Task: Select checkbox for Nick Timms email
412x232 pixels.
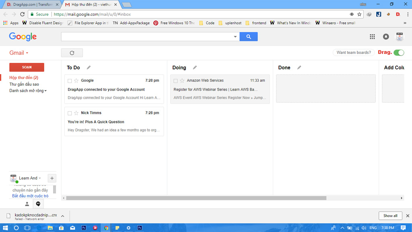Action: [70, 113]
